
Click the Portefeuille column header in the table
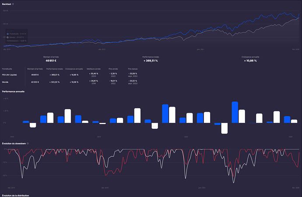coord(7,69)
